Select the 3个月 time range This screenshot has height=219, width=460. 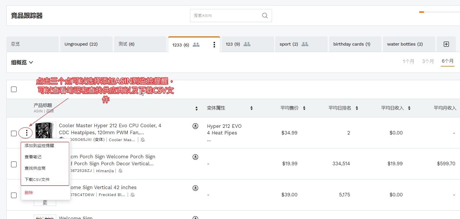coord(428,61)
